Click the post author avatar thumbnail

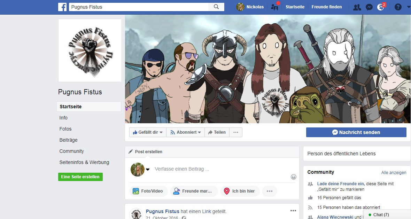pos(136,214)
